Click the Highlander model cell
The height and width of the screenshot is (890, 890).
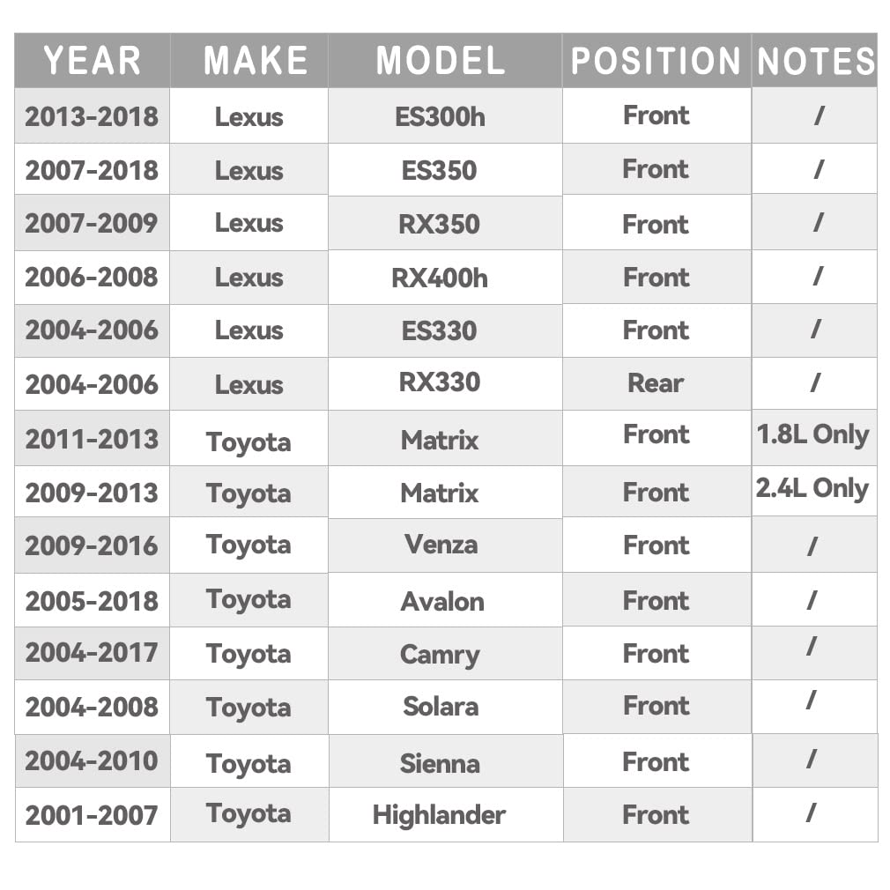tap(439, 815)
